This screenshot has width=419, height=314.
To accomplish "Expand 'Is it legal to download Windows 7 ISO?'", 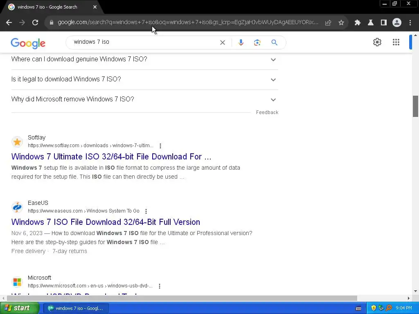I will pyautogui.click(x=144, y=79).
